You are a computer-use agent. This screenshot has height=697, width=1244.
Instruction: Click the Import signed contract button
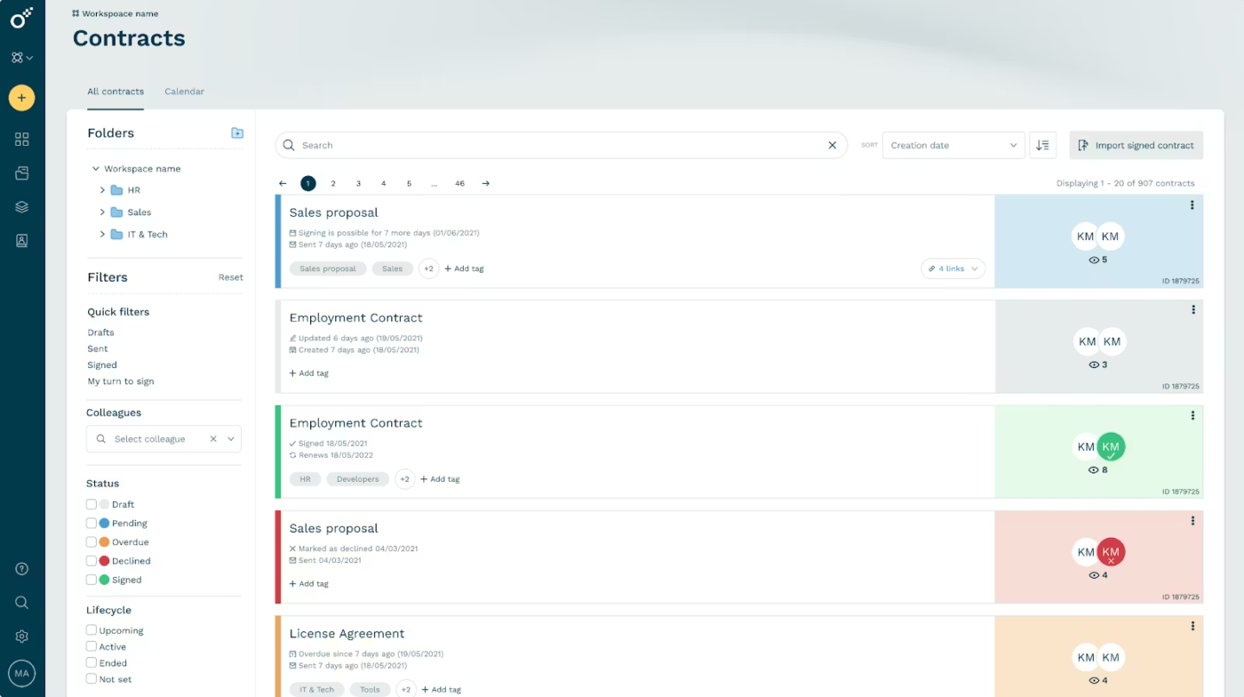point(1135,145)
